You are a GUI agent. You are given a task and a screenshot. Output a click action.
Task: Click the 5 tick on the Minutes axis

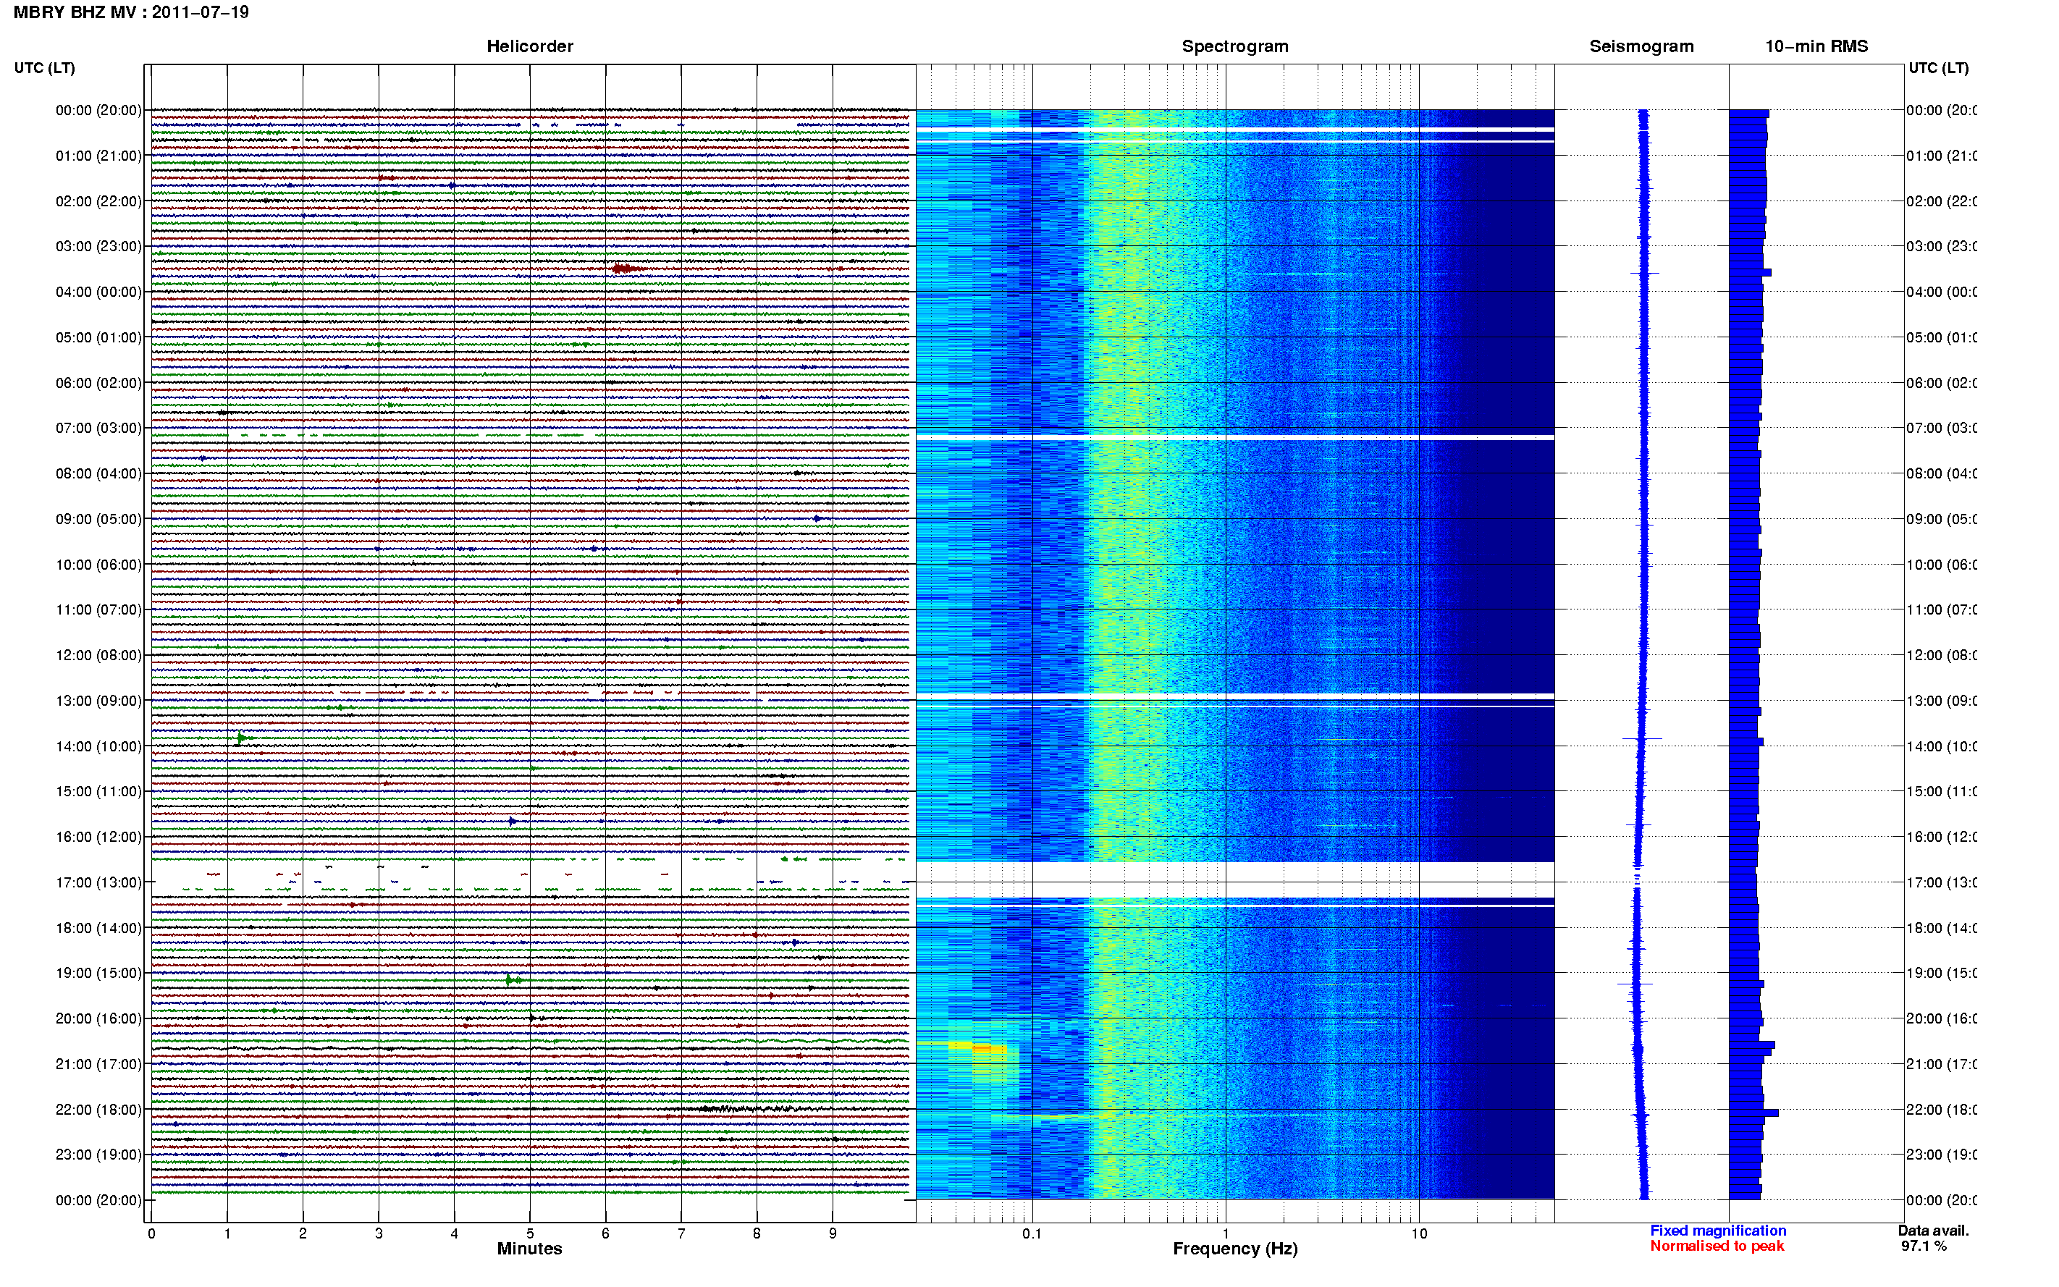(x=529, y=1233)
